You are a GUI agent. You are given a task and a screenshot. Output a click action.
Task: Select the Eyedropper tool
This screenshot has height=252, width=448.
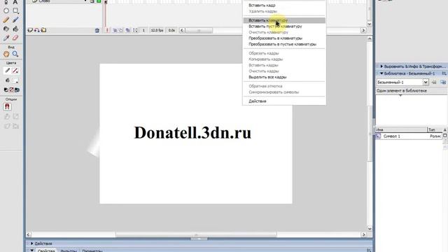(6, 38)
